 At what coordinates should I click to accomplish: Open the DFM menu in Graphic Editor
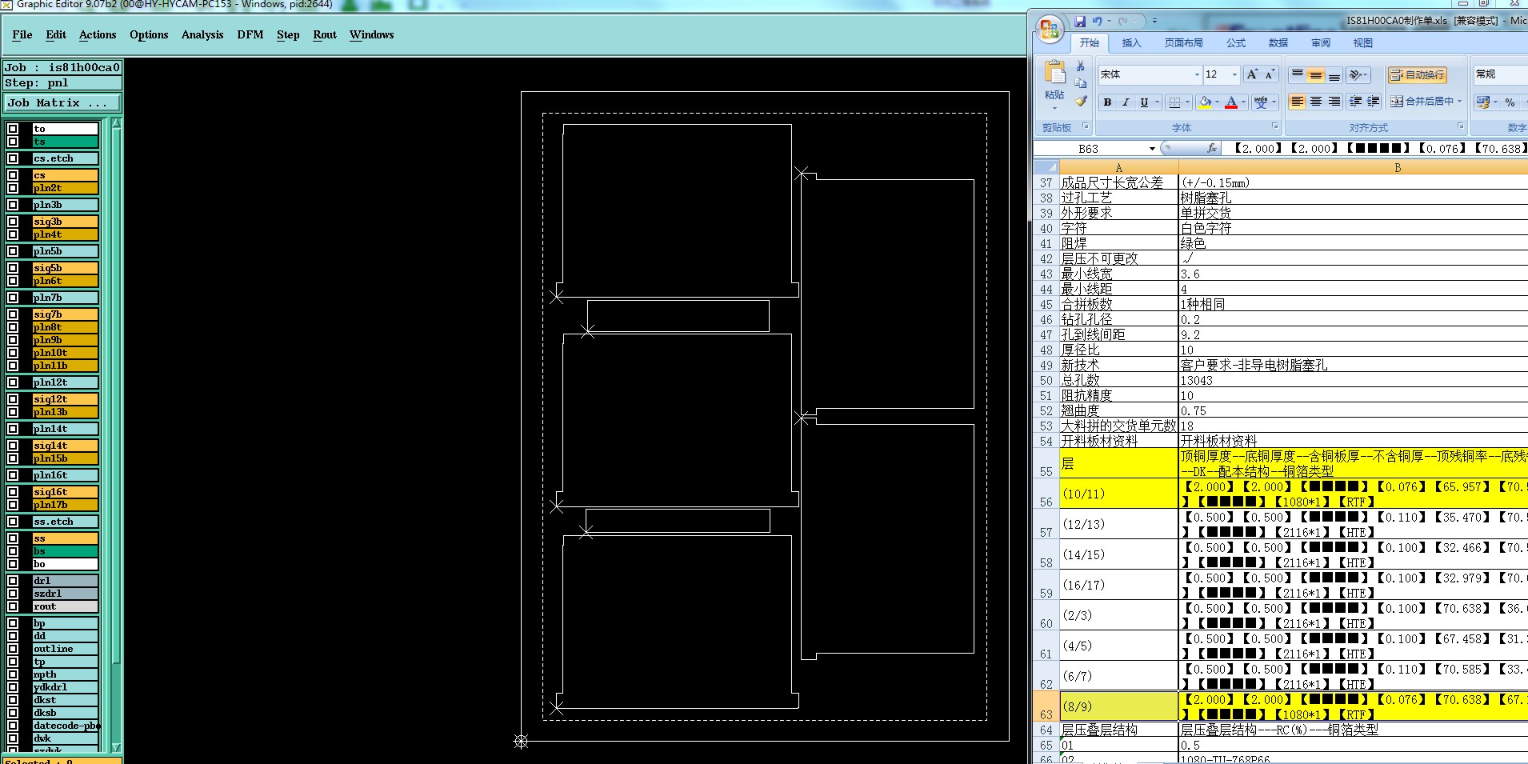[x=250, y=34]
